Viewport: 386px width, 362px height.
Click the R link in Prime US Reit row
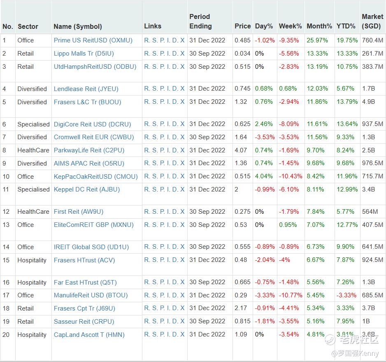(147, 40)
